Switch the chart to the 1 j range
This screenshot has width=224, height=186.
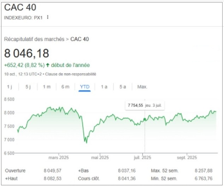[9, 87]
